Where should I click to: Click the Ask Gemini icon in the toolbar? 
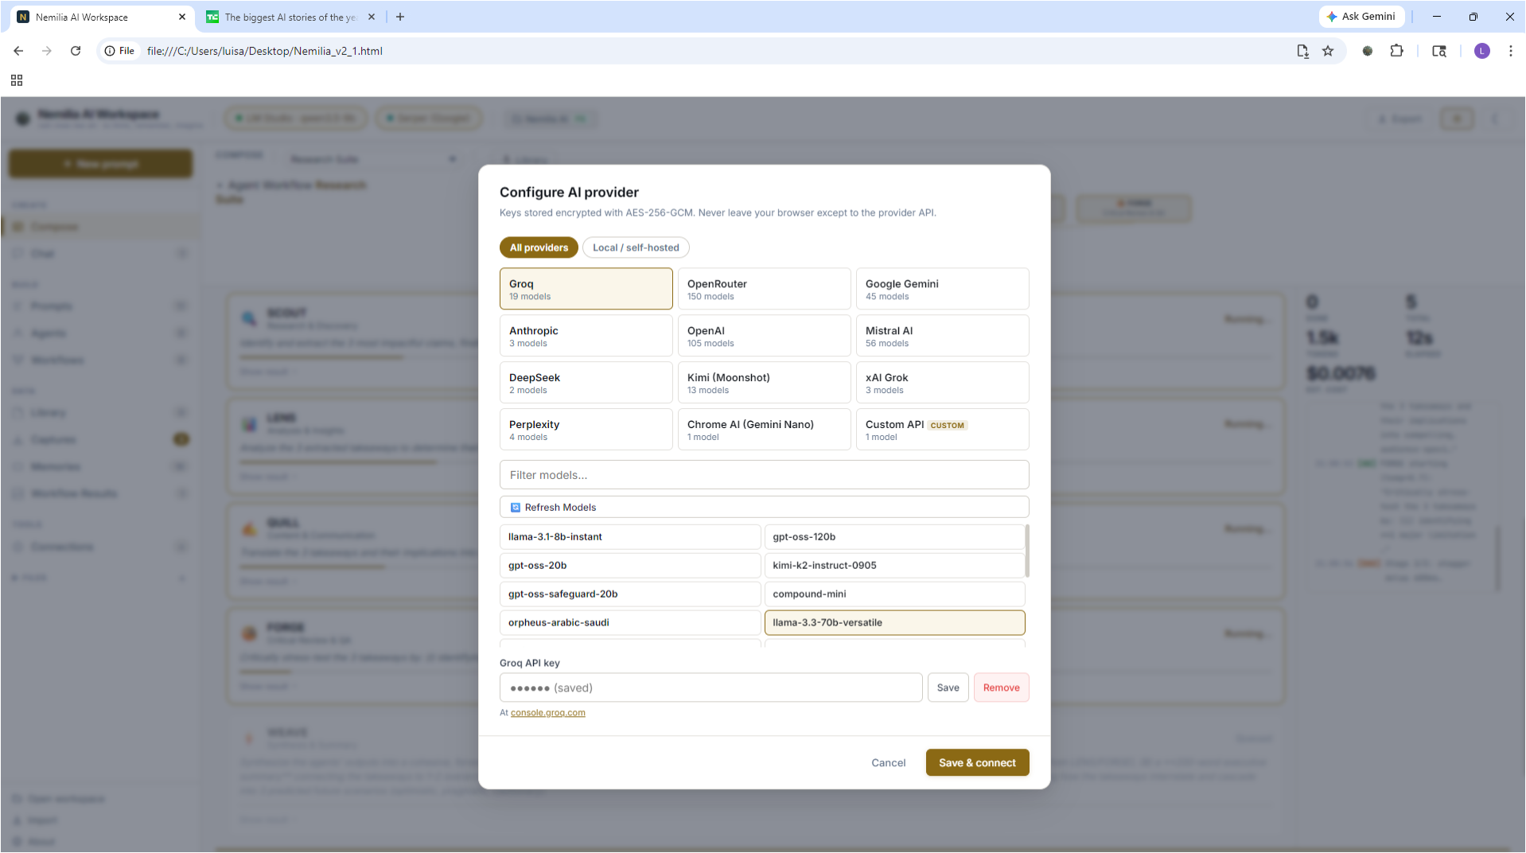click(x=1361, y=16)
